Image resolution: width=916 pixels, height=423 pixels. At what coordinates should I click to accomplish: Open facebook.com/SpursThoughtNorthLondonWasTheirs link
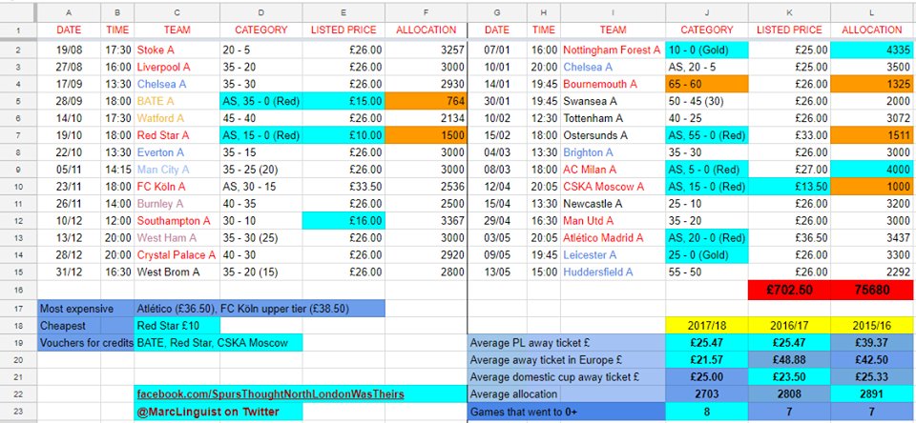click(270, 394)
